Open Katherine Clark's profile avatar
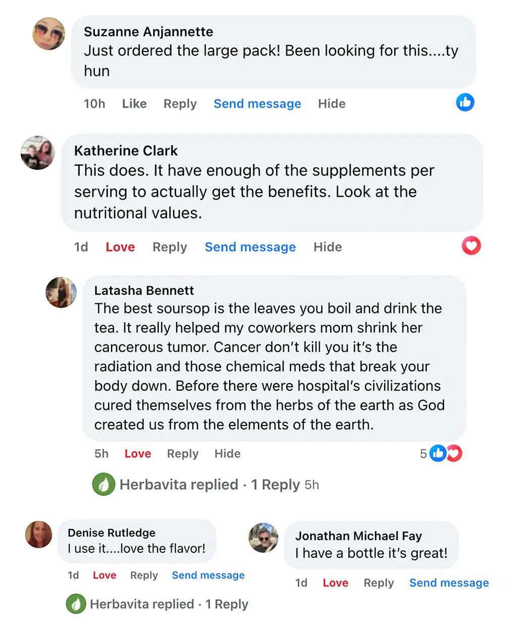Image resolution: width=505 pixels, height=631 pixels. (x=37, y=152)
